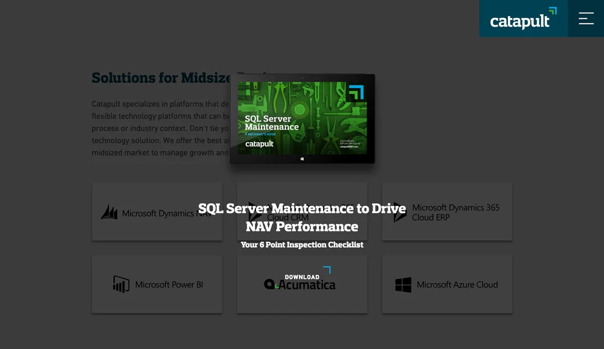The height and width of the screenshot is (349, 604).
Task: Open the Microsoft Dynamics NAV card
Action: (x=157, y=212)
